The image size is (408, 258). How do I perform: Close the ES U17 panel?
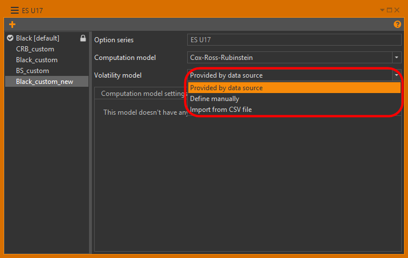click(397, 10)
